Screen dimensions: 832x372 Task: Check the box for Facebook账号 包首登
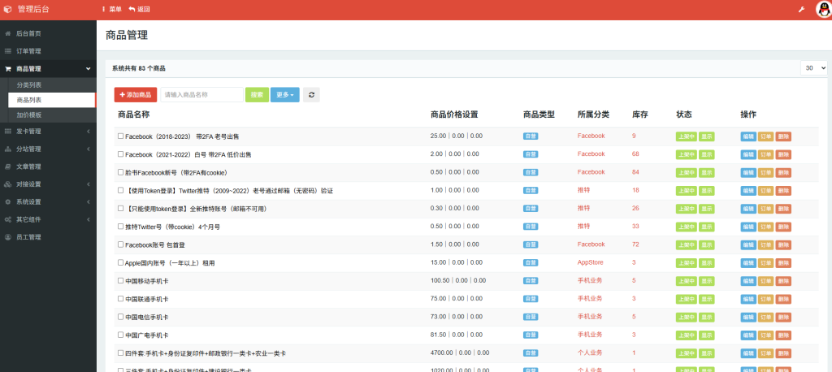pos(120,244)
